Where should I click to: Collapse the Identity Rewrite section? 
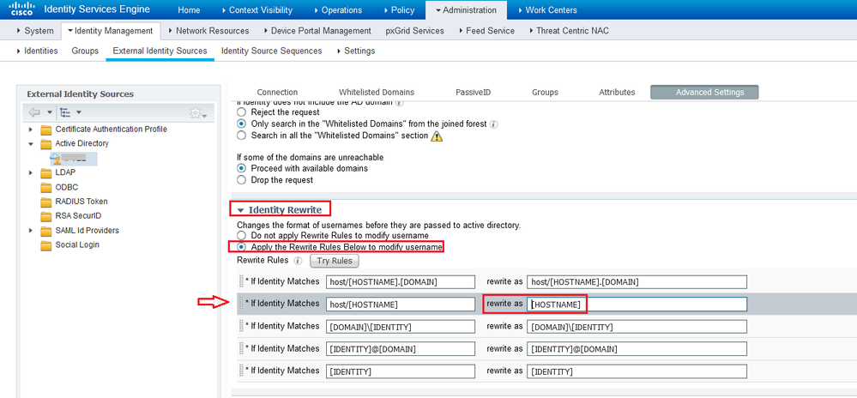(x=240, y=210)
